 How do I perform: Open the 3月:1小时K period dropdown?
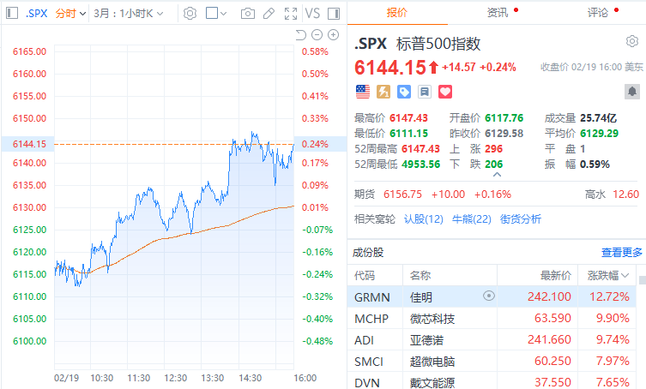point(127,13)
